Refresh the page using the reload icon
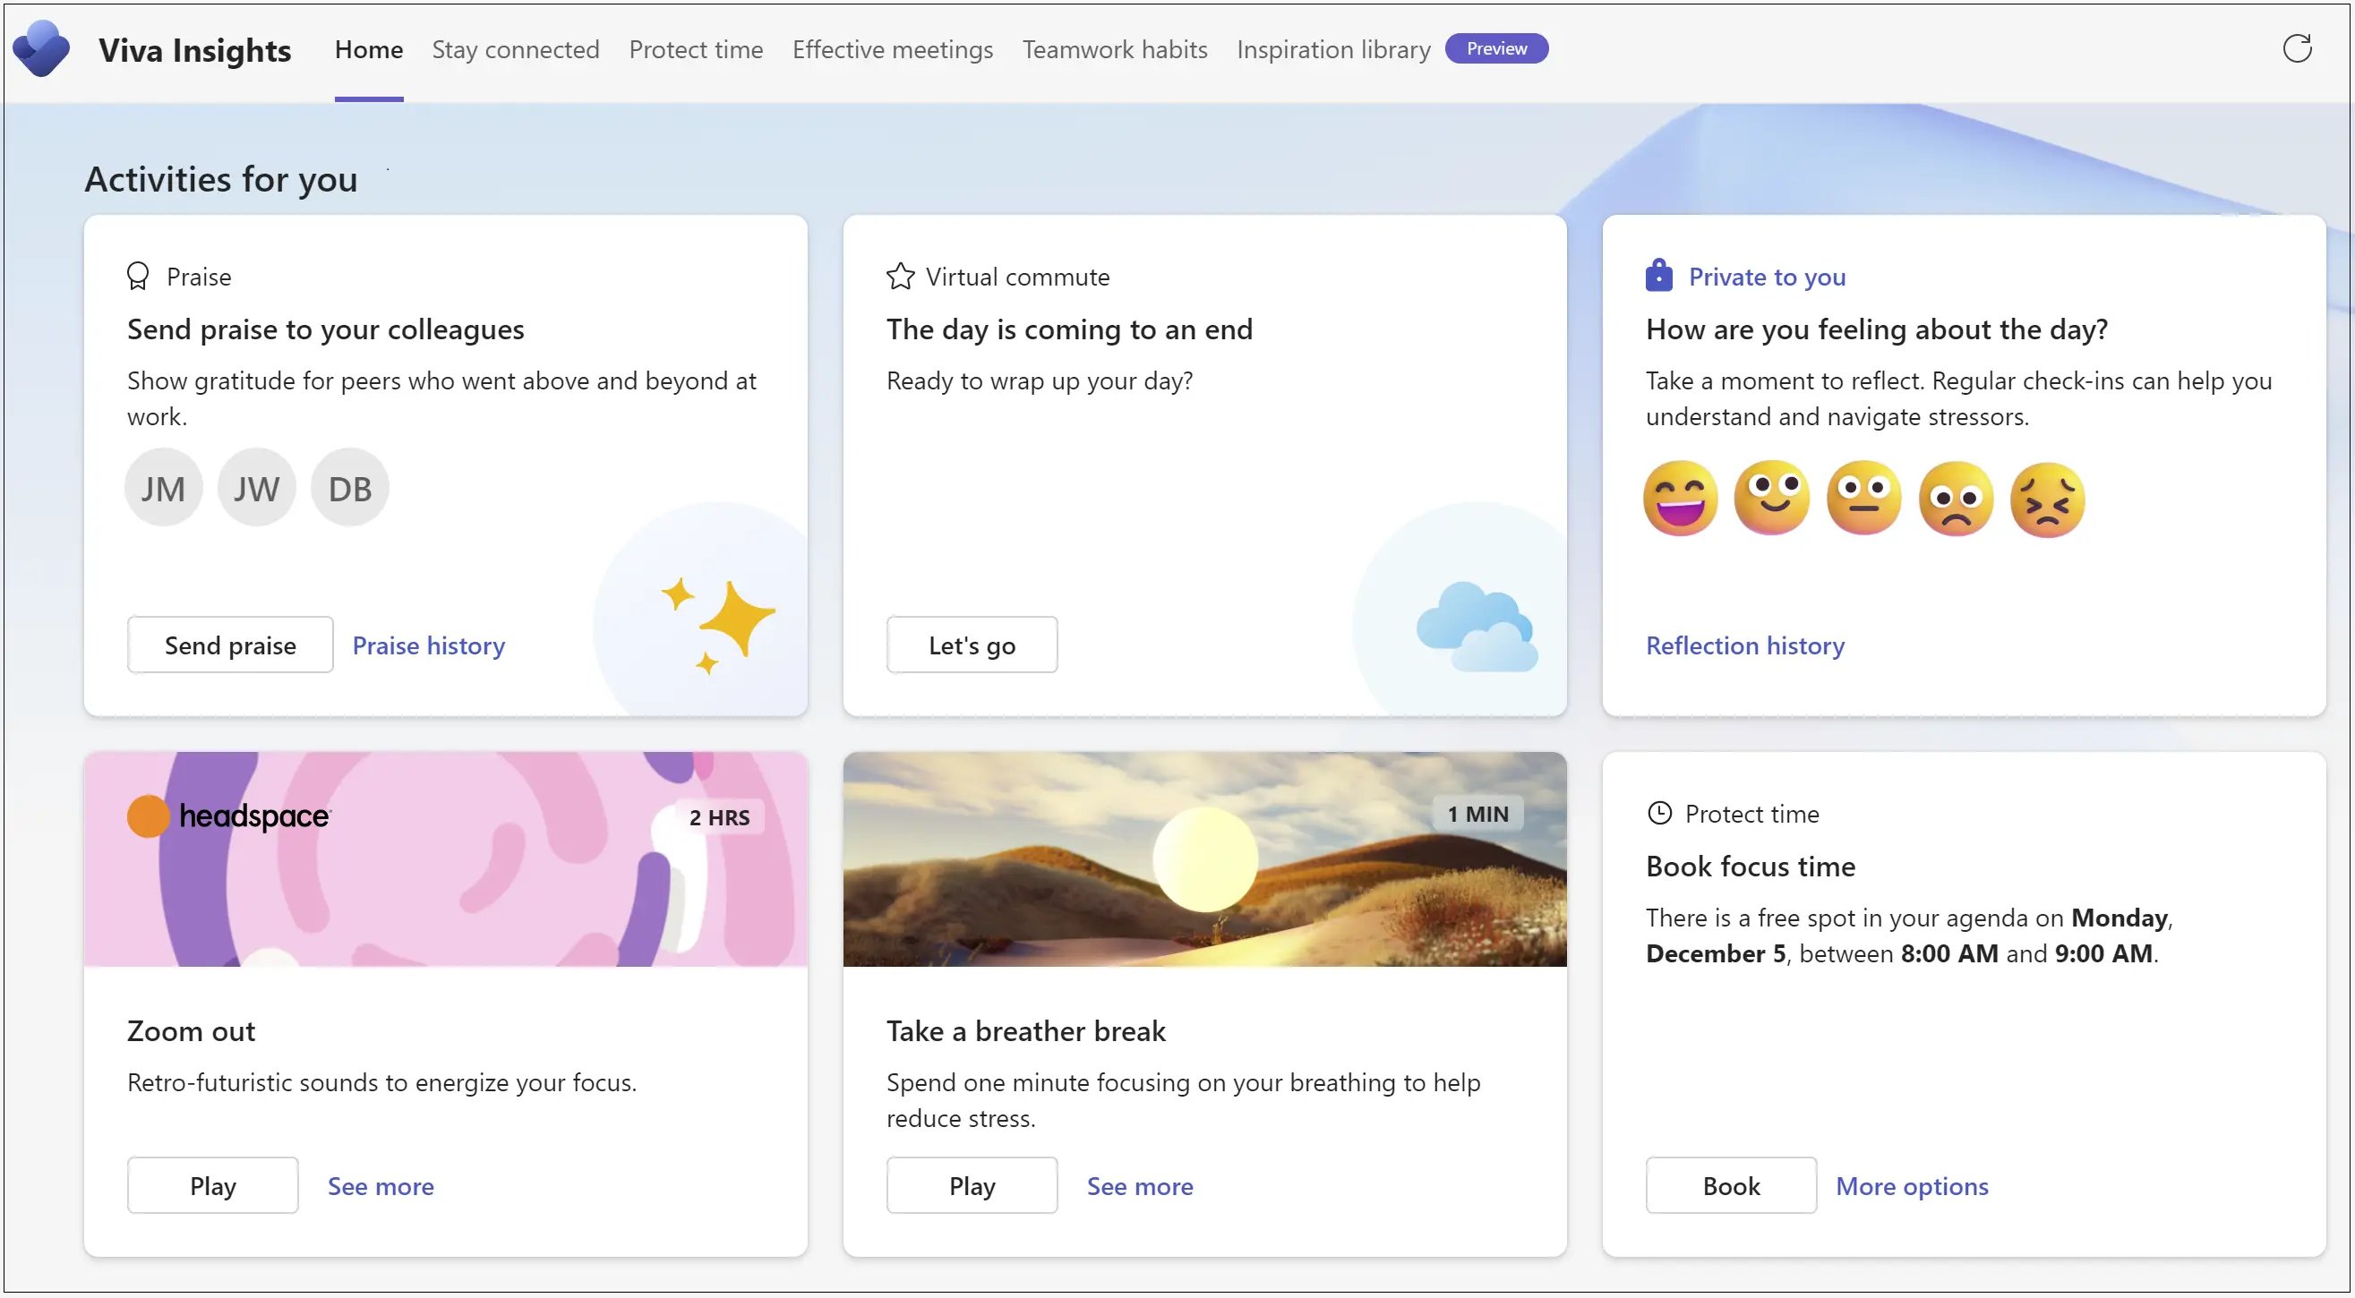This screenshot has width=2355, height=1298. [2298, 48]
